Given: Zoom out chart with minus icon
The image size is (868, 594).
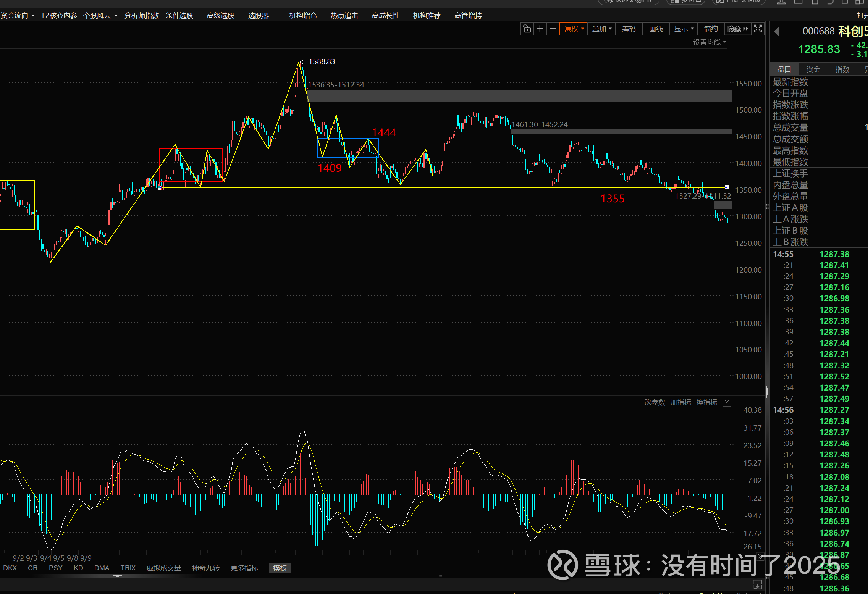Looking at the screenshot, I should click(x=553, y=29).
